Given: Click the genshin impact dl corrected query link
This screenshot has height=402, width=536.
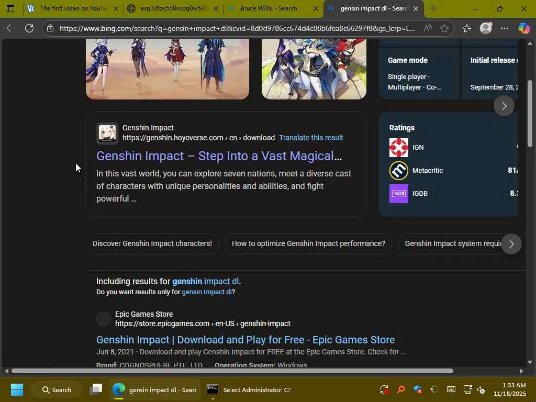Looking at the screenshot, I should tap(205, 281).
